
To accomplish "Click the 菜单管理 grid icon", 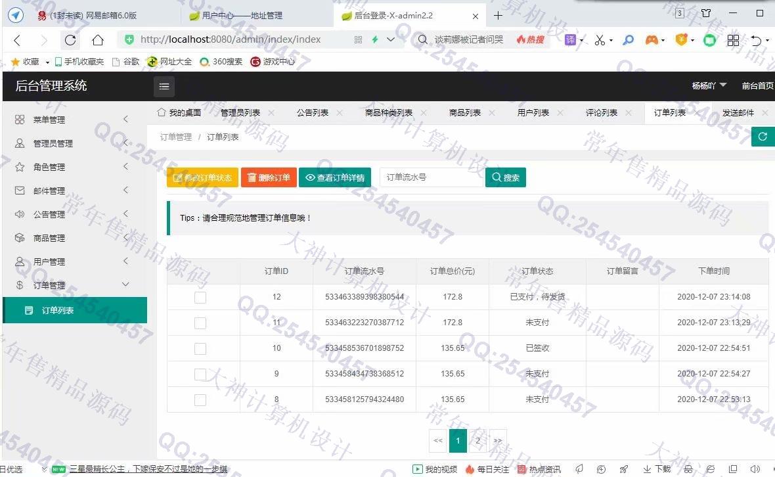I will tap(20, 120).
